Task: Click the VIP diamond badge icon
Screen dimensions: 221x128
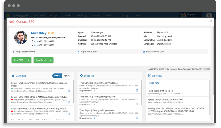Action: click(x=49, y=33)
